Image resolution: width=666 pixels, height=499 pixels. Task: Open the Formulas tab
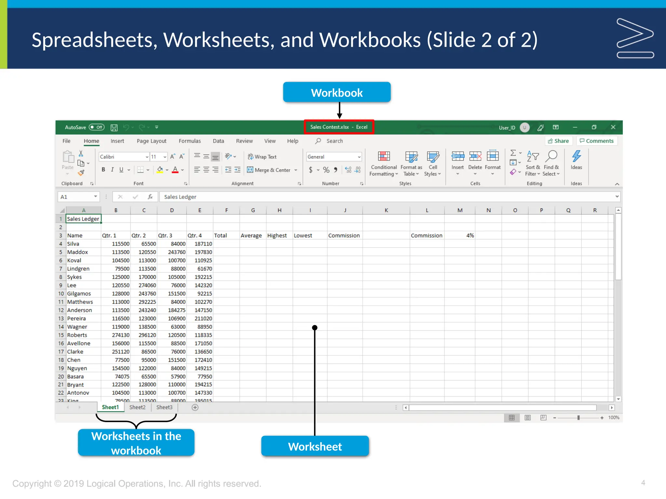click(x=190, y=141)
